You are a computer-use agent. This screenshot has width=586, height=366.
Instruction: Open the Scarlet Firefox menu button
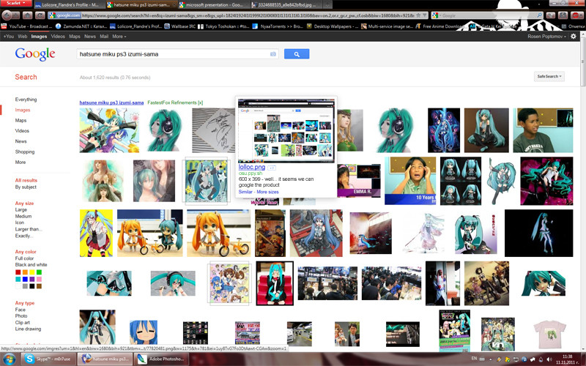click(x=16, y=3)
